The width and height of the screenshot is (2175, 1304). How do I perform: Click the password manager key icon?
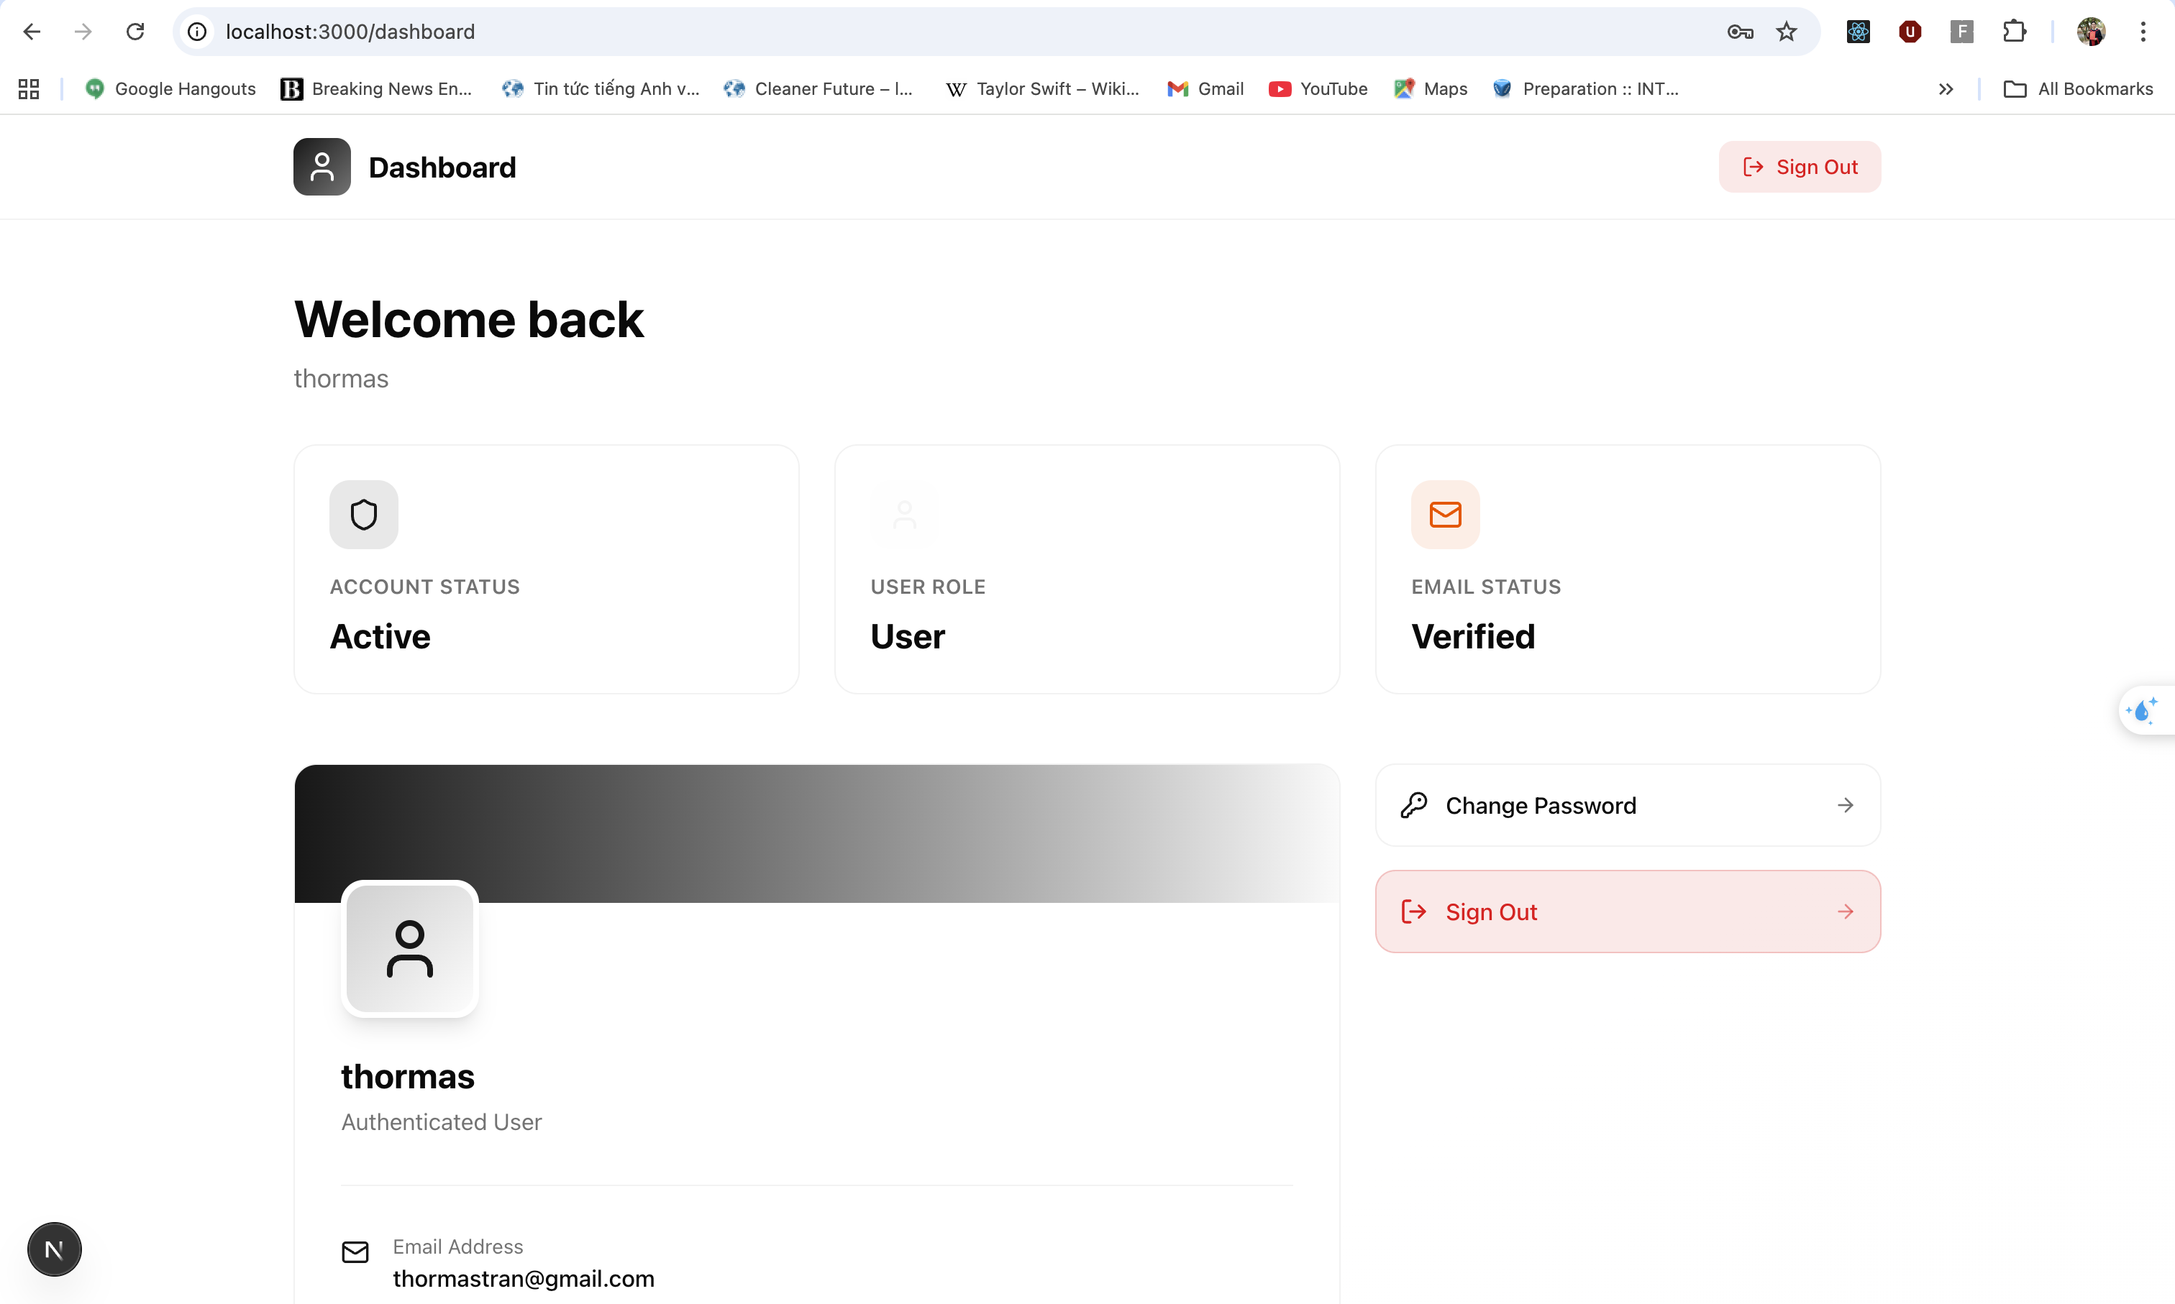1739,32
